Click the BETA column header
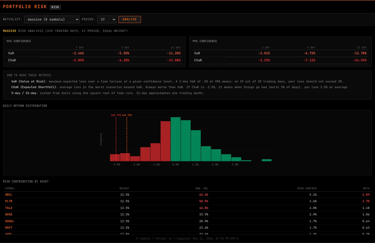Screen dimensions: 375x243 pos(366,188)
